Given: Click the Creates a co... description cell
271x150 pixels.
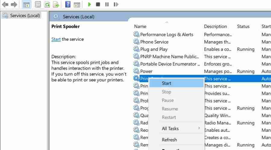Looking at the screenshot, I should click(217, 138).
